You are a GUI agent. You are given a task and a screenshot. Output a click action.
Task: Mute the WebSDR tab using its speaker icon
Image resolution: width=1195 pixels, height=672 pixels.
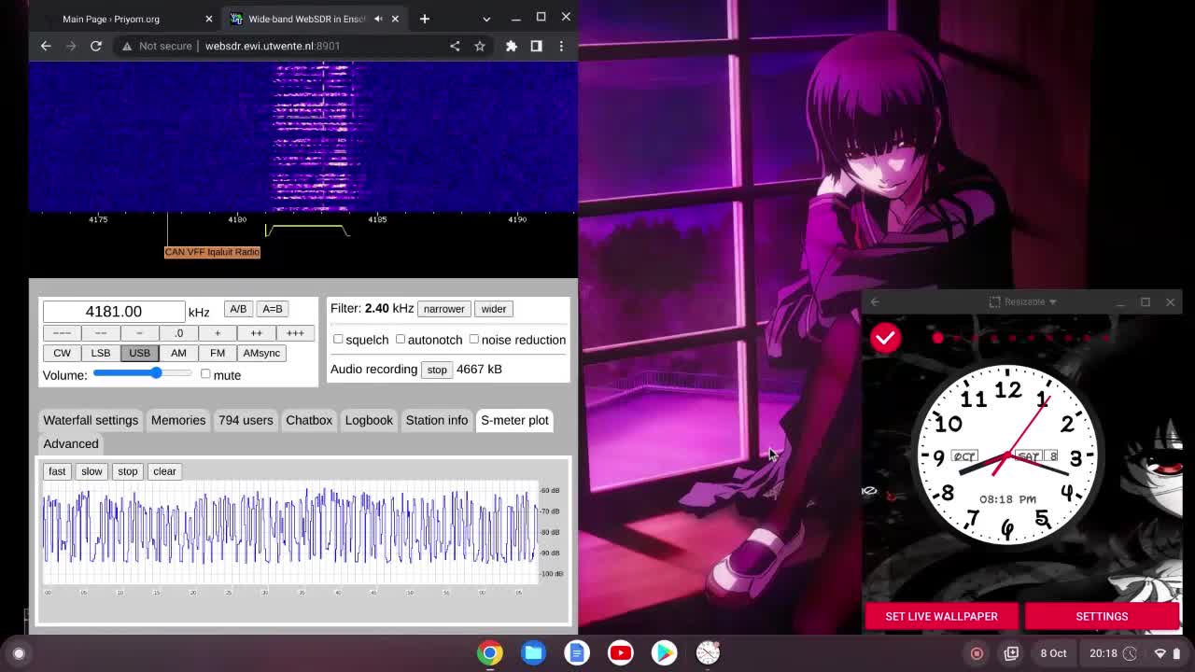point(378,19)
